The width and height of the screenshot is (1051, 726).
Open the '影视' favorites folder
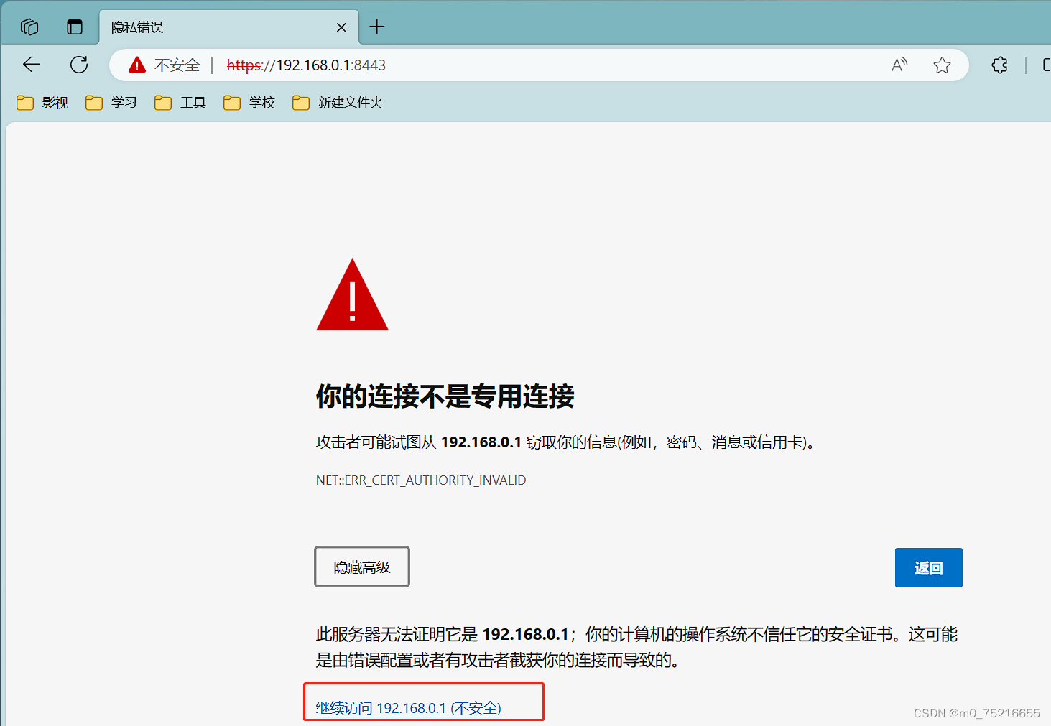click(43, 102)
